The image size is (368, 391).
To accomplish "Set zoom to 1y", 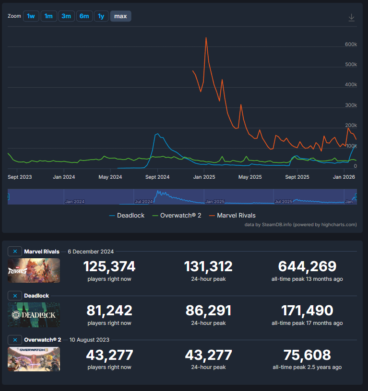I will tap(101, 16).
